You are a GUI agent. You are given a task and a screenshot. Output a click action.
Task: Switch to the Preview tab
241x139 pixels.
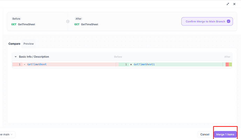click(x=29, y=44)
